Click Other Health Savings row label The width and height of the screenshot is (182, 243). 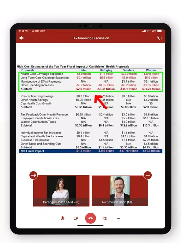34,100
